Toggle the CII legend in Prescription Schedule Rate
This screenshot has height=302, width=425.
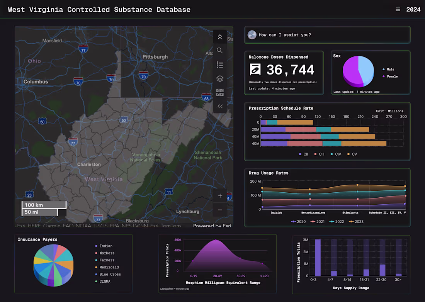pos(303,154)
